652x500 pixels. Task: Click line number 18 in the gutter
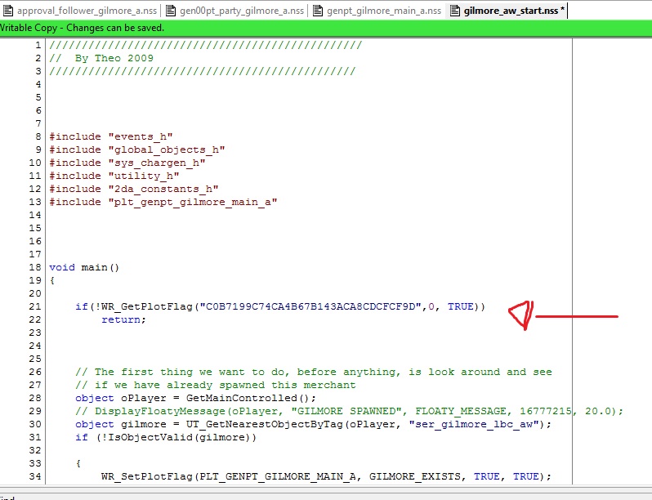(x=34, y=267)
